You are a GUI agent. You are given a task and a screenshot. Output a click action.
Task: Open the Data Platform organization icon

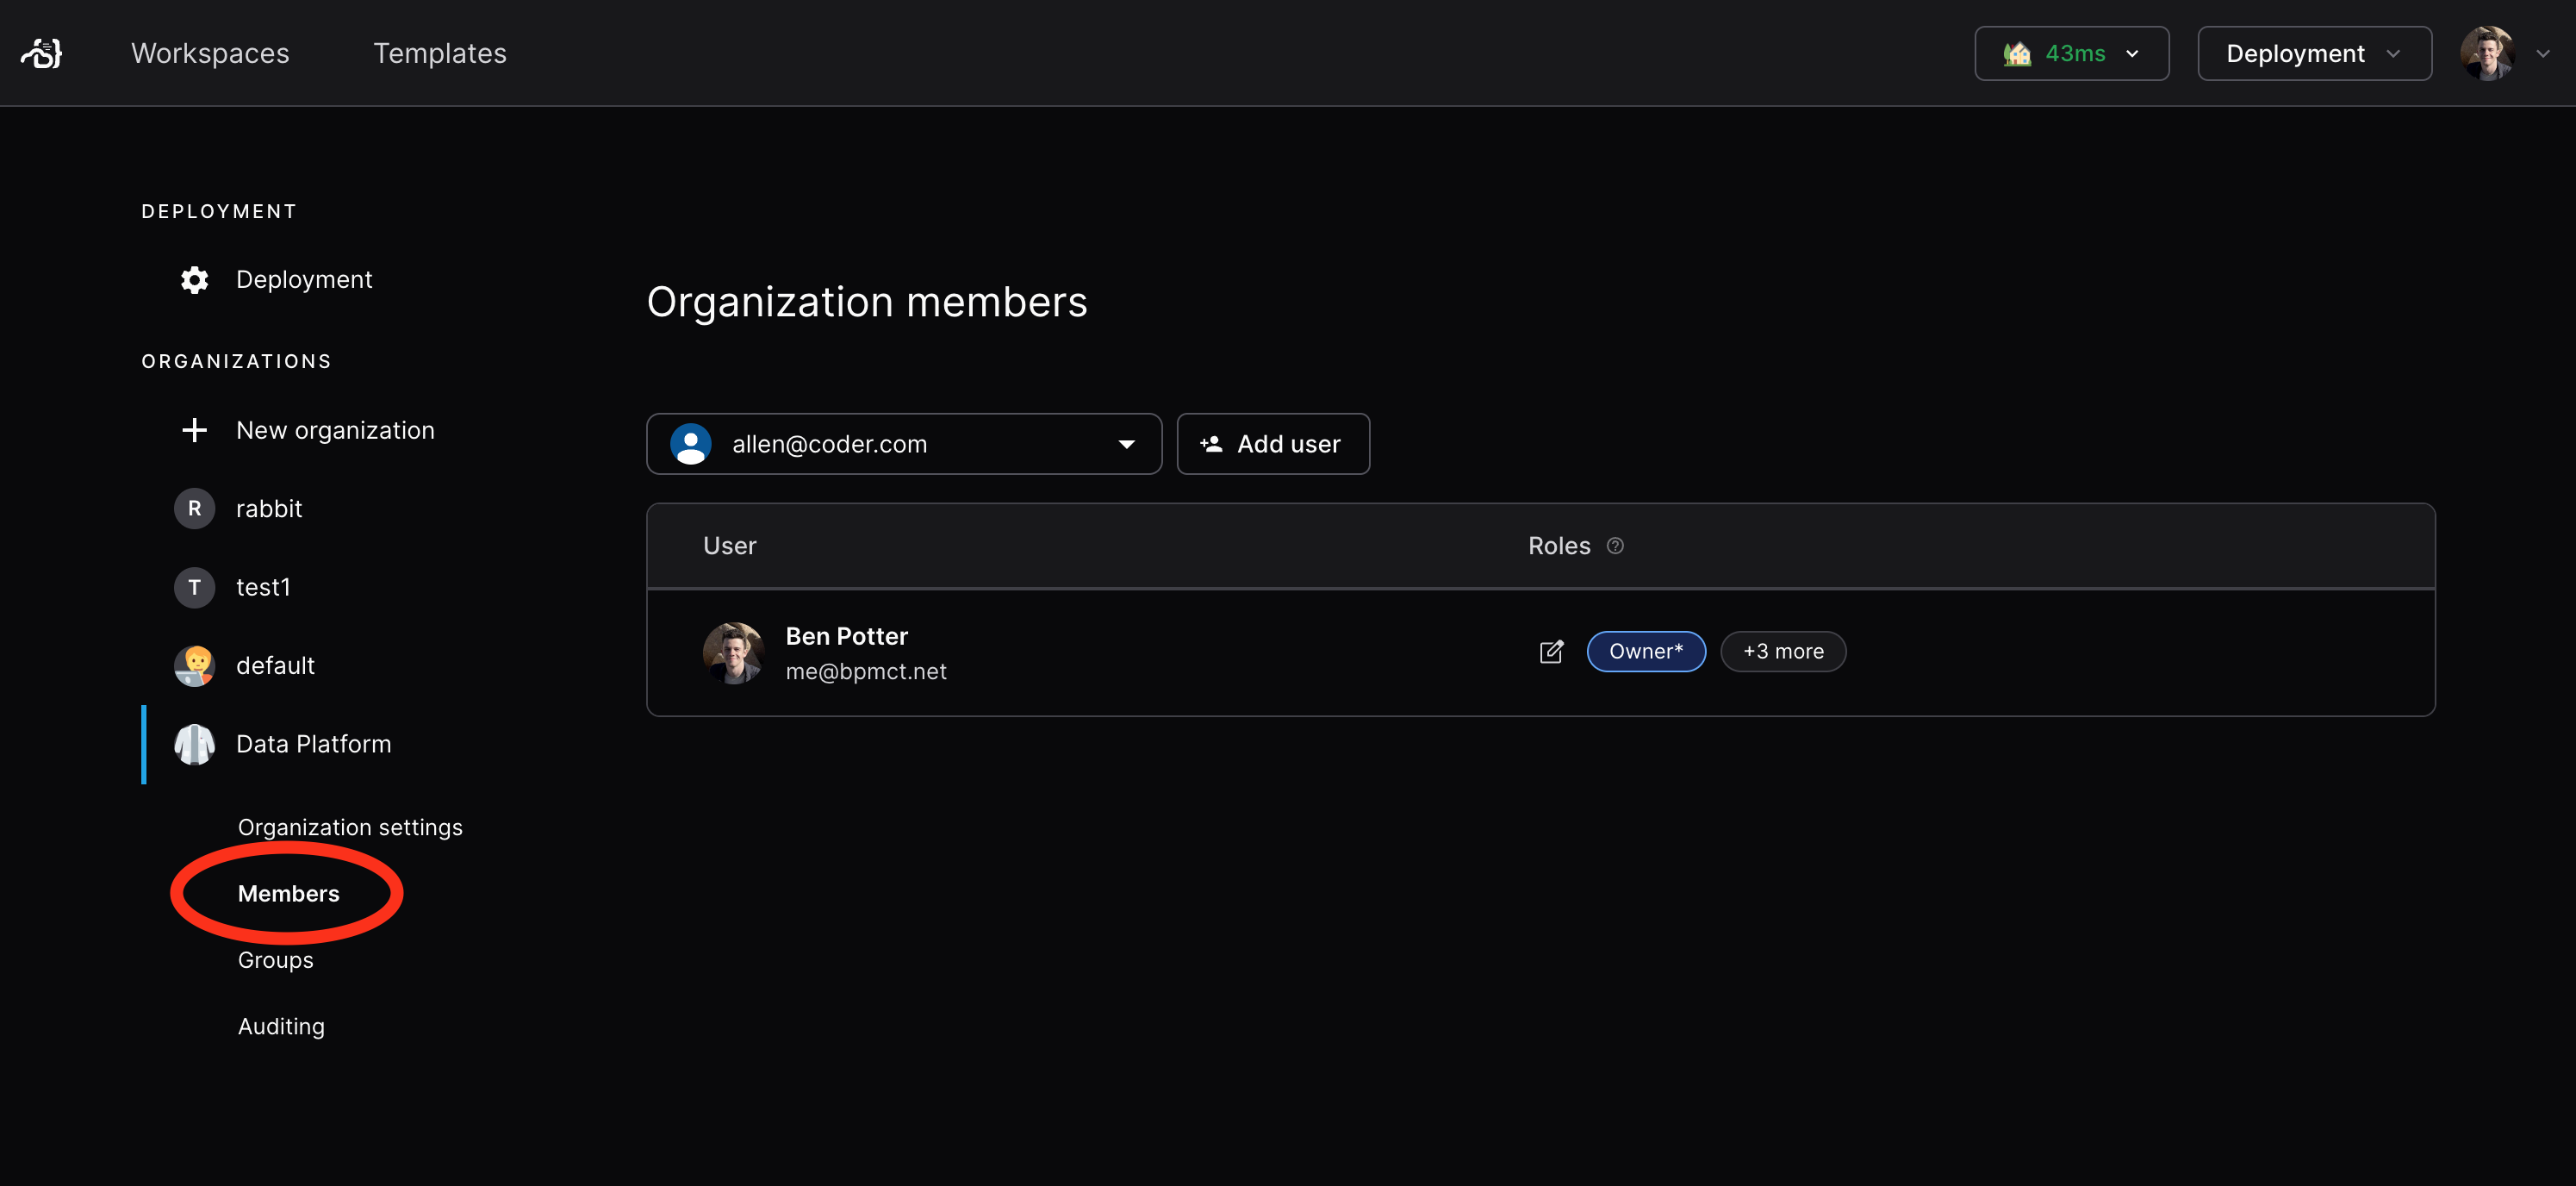tap(194, 744)
